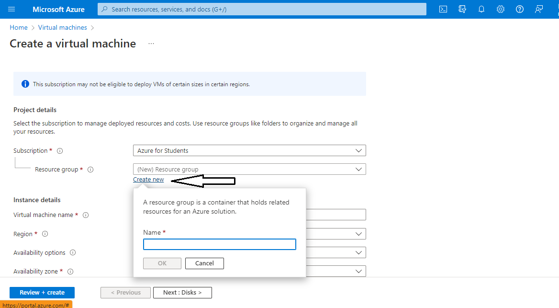Viewport: 559px width, 308px height.
Task: Open the Help question mark icon
Action: point(520,9)
